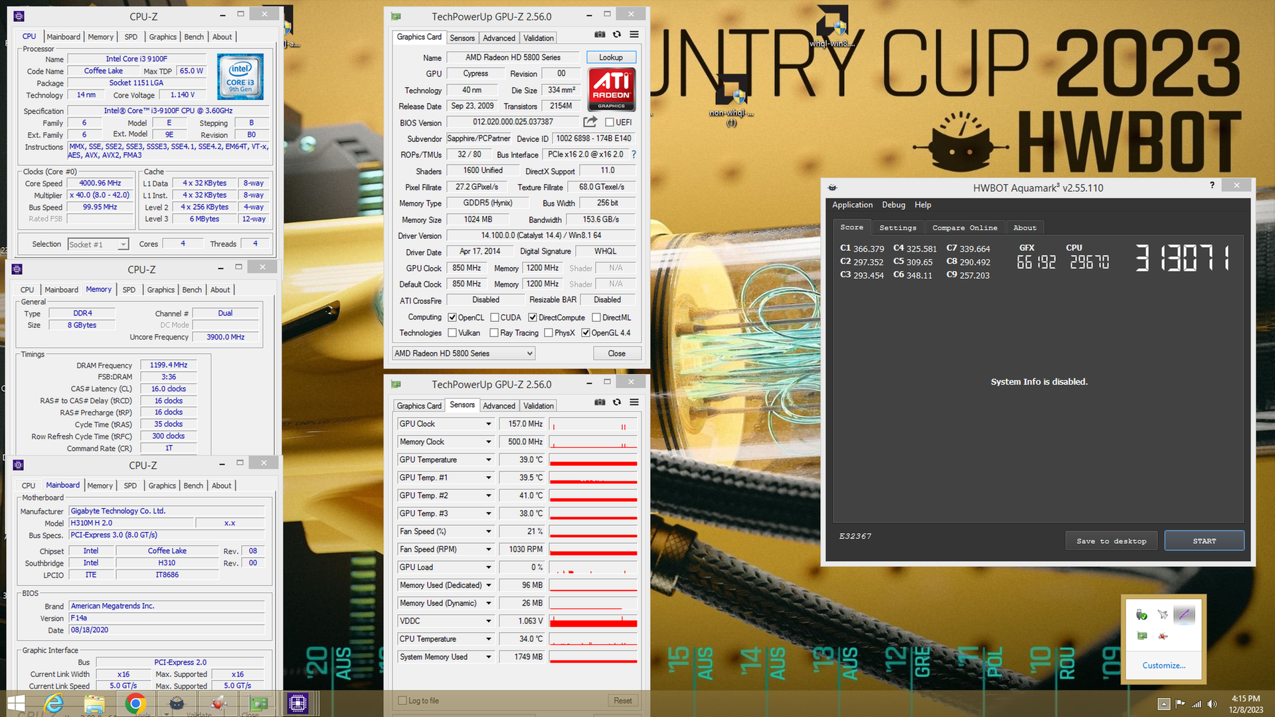The width and height of the screenshot is (1275, 717).
Task: Toggle the Vulkan checkbox
Action: pyautogui.click(x=452, y=333)
